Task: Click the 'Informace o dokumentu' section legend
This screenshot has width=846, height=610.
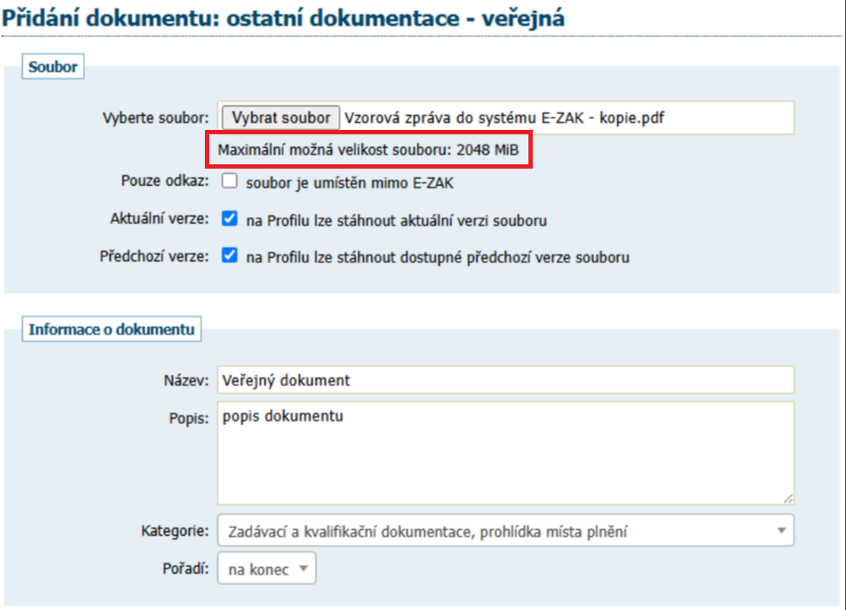Action: click(111, 330)
